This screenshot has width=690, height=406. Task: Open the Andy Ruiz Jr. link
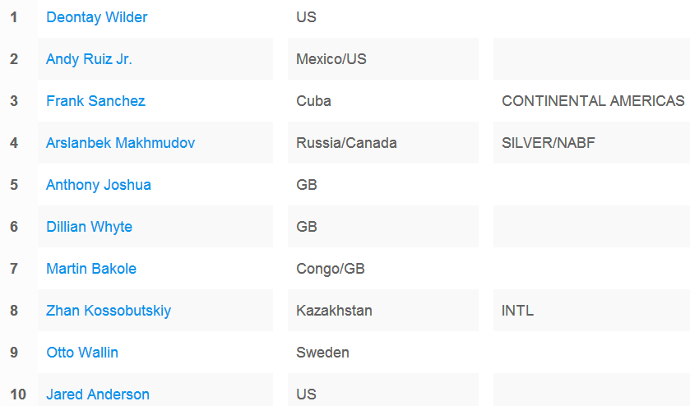pos(89,59)
